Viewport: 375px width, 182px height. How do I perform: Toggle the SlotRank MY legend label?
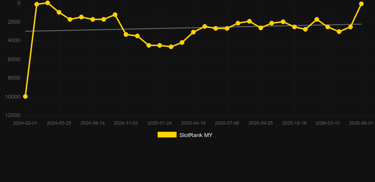click(x=196, y=135)
